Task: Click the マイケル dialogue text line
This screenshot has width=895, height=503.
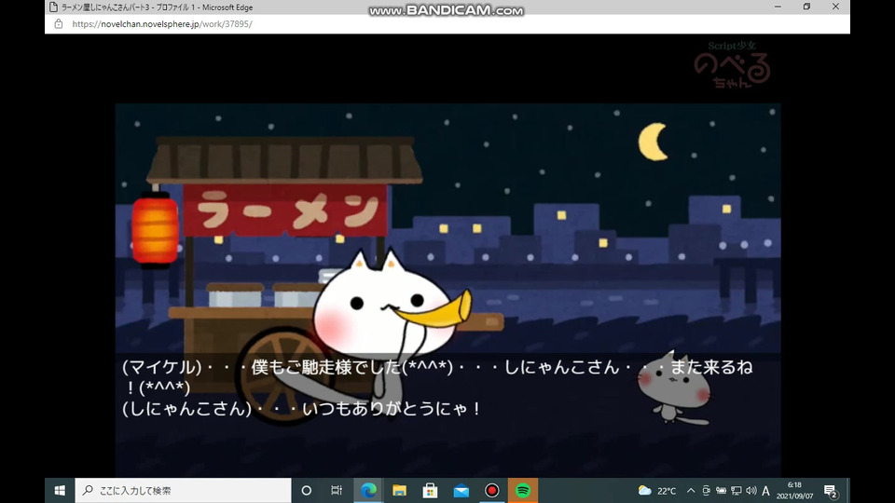Action: pos(437,376)
